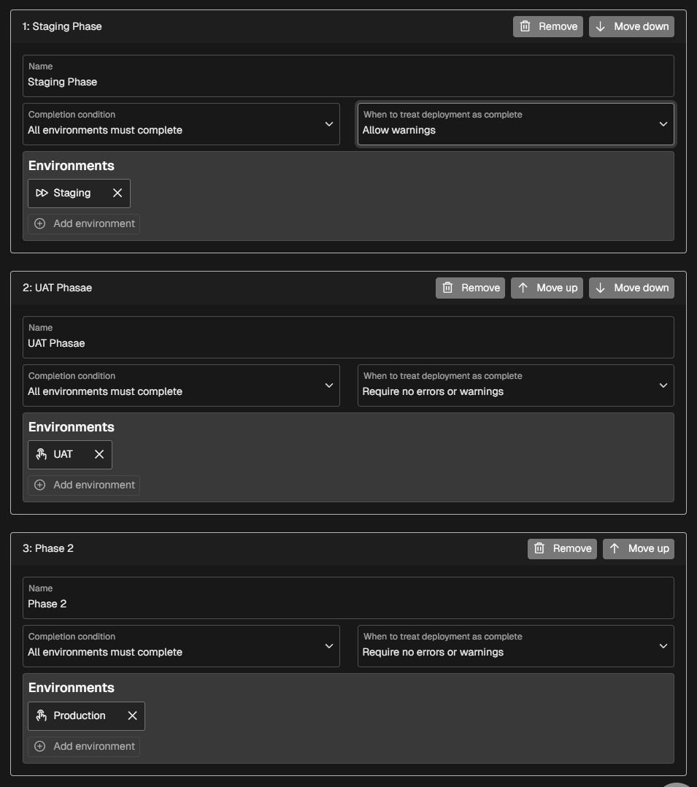Select the Production environment label
Screen dimensions: 697x787
[x=80, y=715]
